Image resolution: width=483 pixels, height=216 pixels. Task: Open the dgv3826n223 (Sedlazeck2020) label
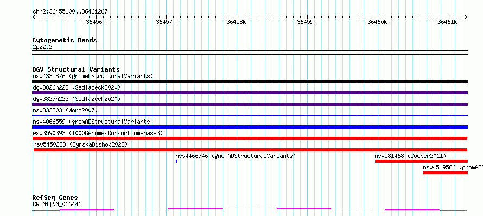click(77, 87)
